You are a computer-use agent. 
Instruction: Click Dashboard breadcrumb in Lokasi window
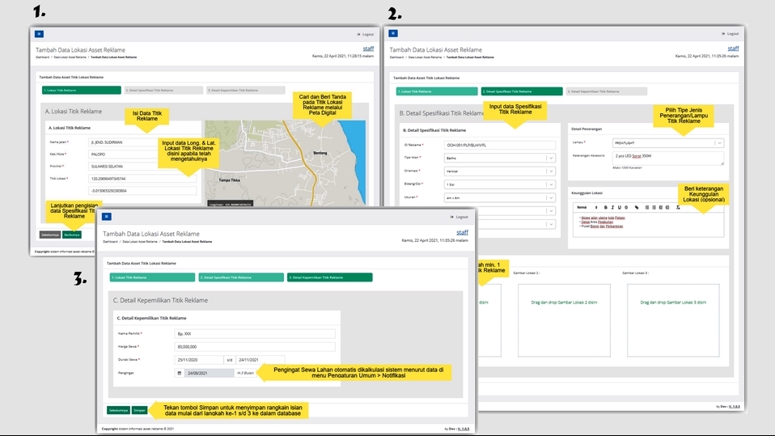43,57
